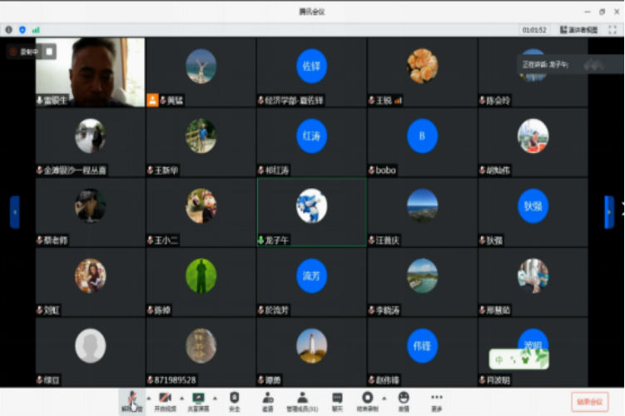Screen dimensions: 625x416
Task: Expand the audio options arrow beside microphone
Action: click(x=147, y=398)
